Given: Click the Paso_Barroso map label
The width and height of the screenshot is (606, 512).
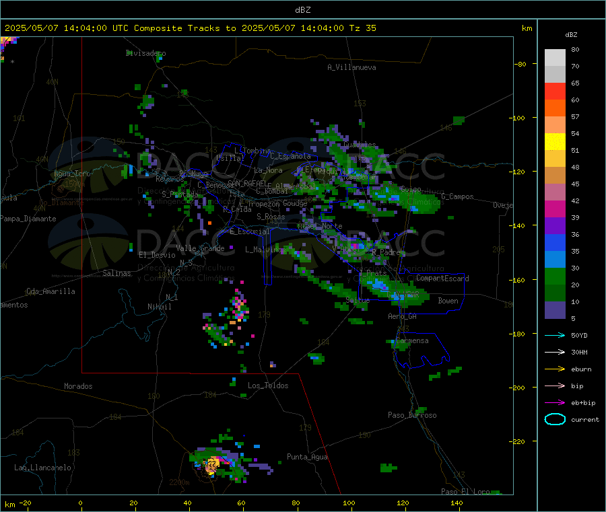Looking at the screenshot, I should tap(412, 415).
